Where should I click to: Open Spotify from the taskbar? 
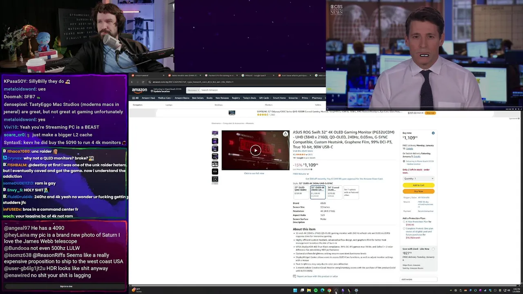(x=315, y=290)
